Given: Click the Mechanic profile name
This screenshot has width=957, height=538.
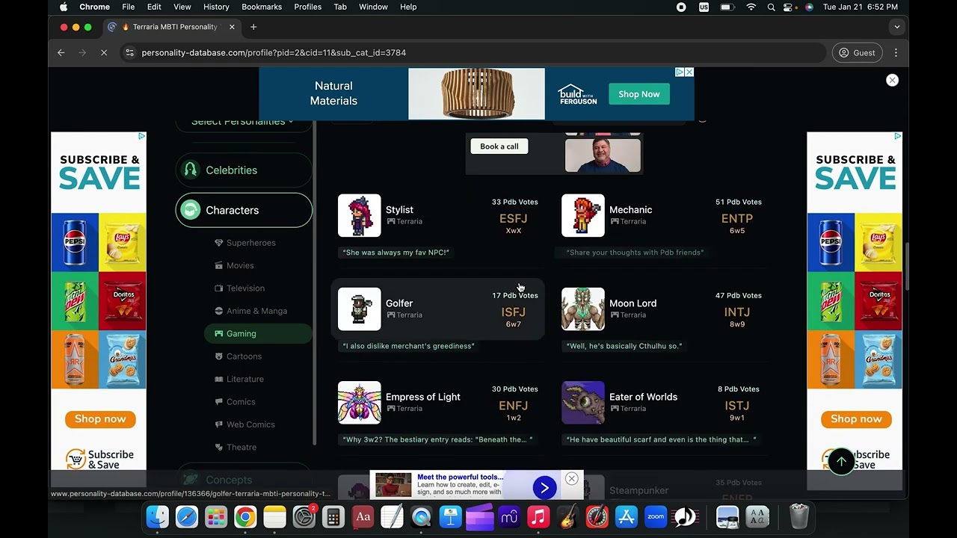Looking at the screenshot, I should [x=630, y=210].
